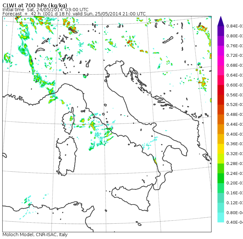Viewport: 243px width, 239px height.
Task: Click the 0.28E-03 colorbar label
Action: [x=235, y=163]
